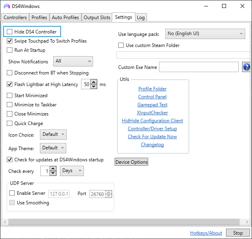Decrease the Check every interval value
This screenshot has width=252, height=239.
tap(53, 173)
